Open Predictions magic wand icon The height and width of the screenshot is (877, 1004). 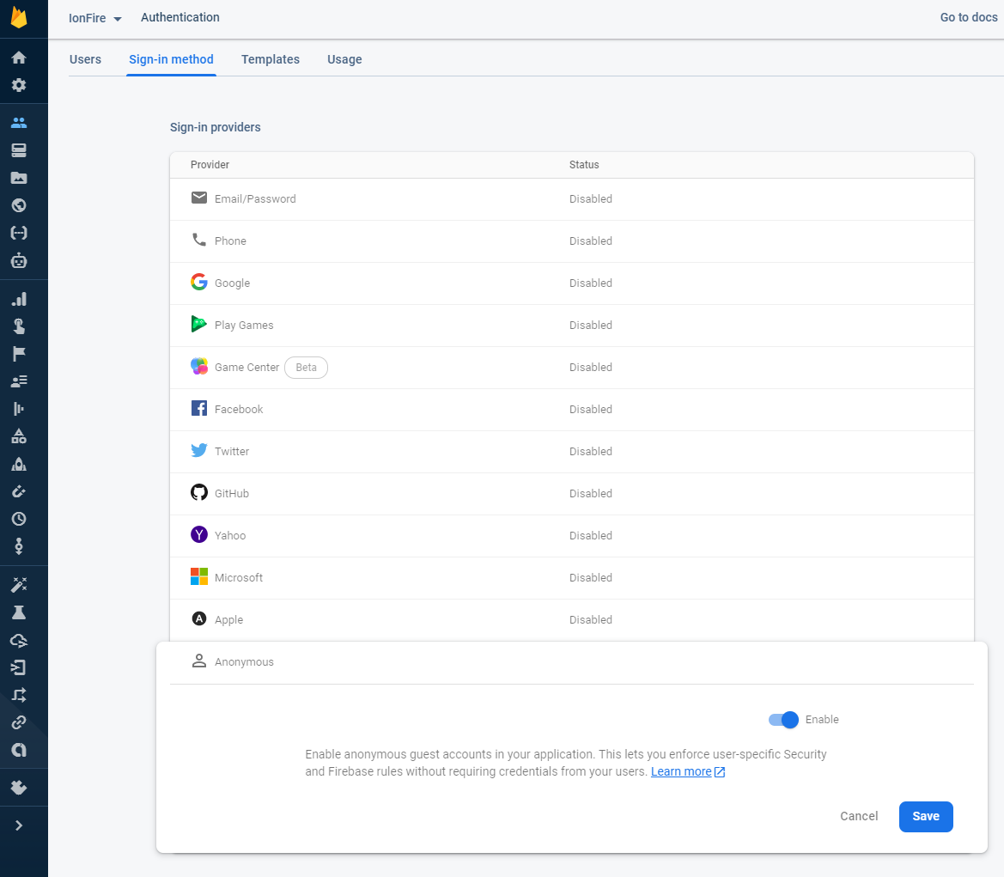pos(19,585)
